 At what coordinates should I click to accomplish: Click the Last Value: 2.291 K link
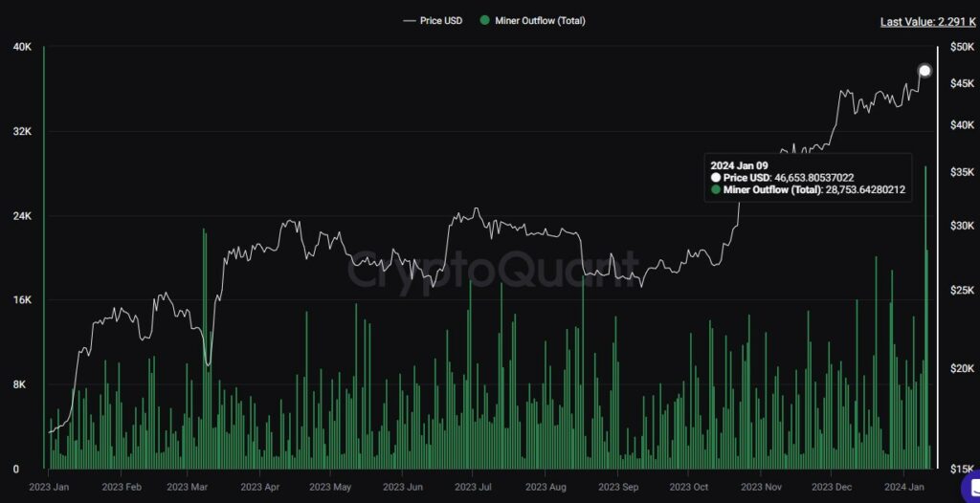(x=927, y=22)
